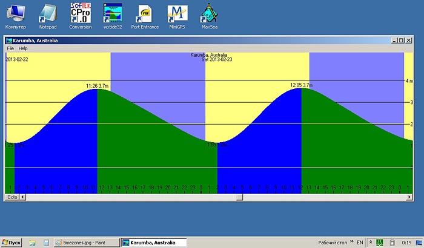Launch the MiniGPS desktop shortcut
The width and height of the screenshot is (424, 248).
[x=177, y=16]
